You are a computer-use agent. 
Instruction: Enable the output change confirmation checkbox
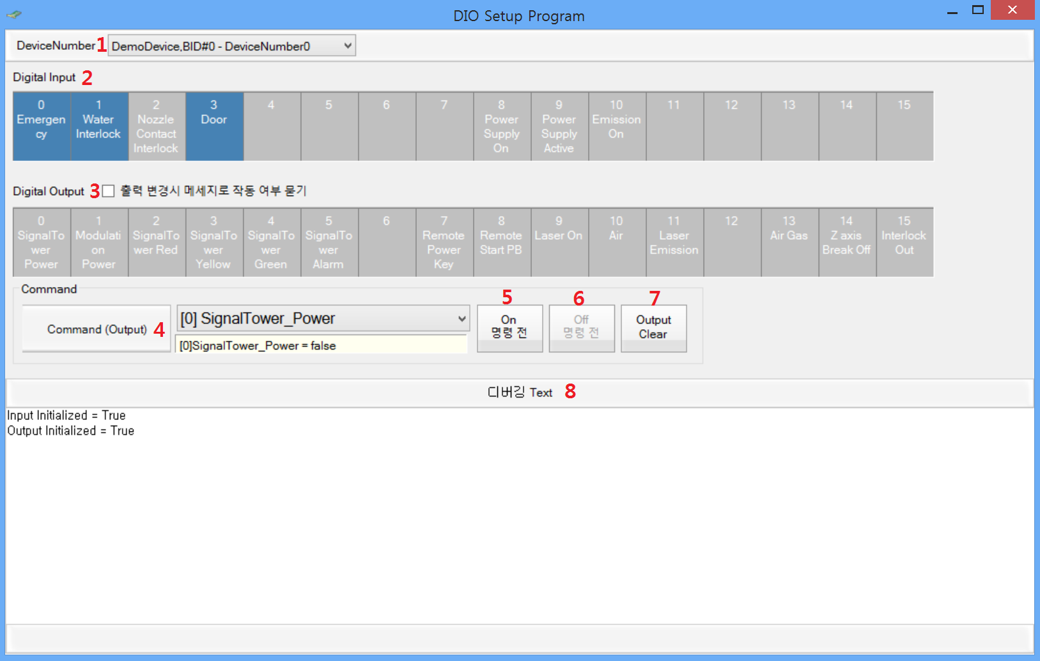click(x=109, y=191)
